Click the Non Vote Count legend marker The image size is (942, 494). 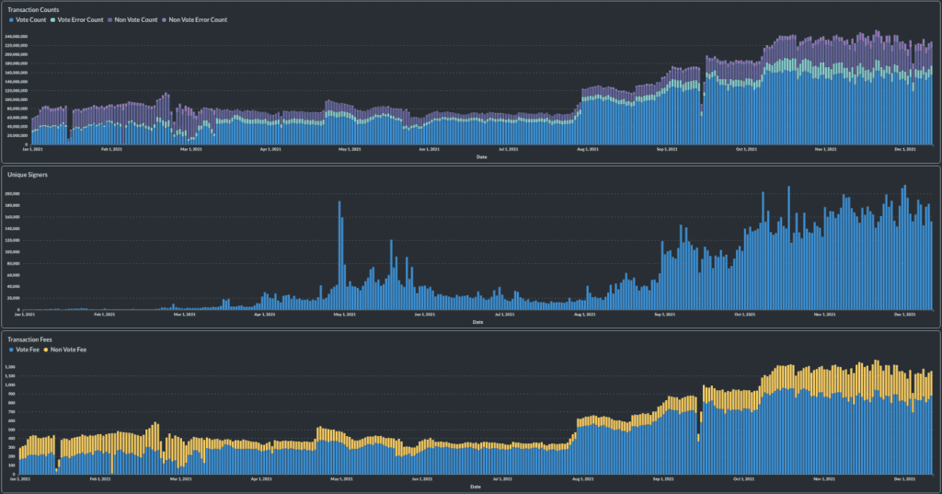point(110,19)
